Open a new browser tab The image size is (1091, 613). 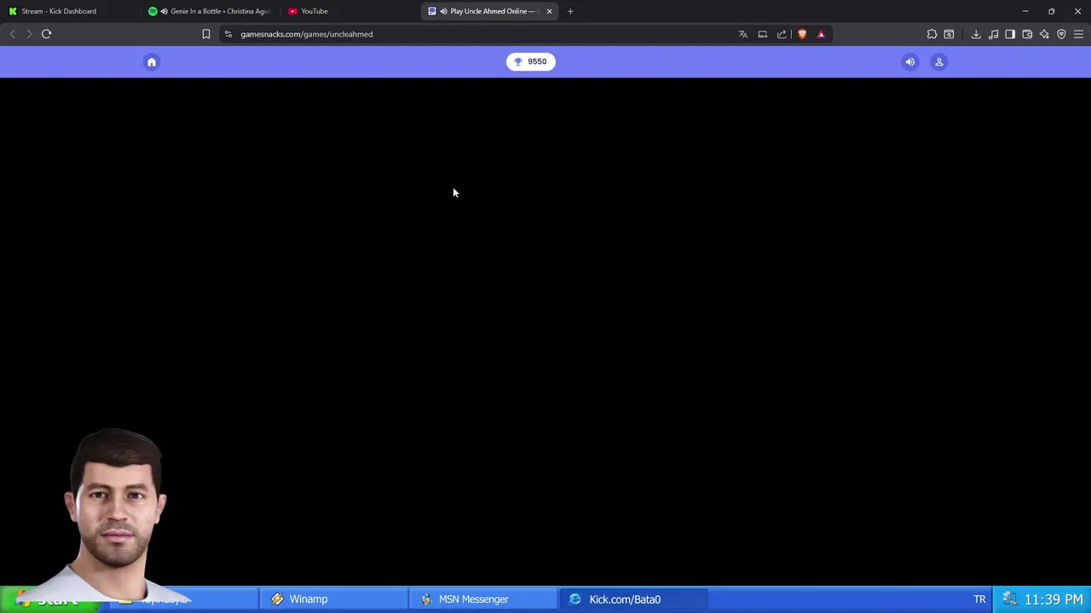570,11
